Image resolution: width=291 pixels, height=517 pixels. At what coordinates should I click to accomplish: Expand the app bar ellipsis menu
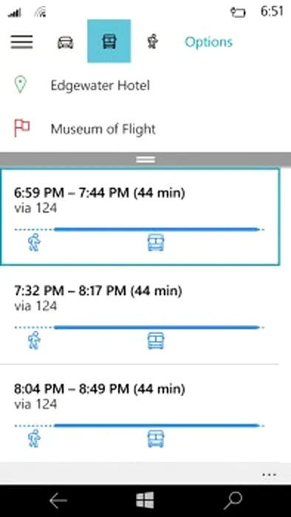click(269, 475)
